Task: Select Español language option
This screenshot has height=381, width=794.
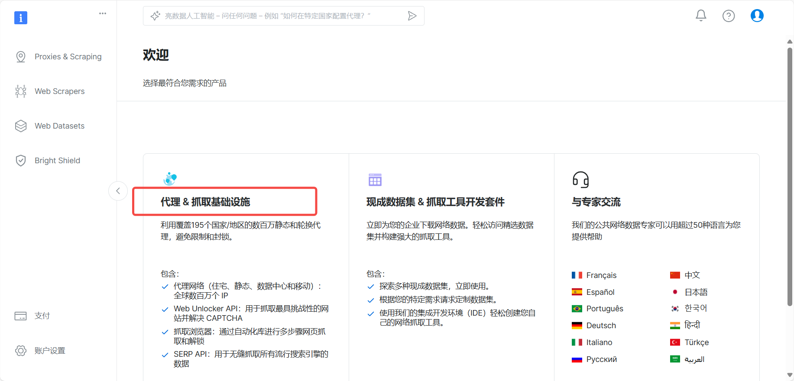Action: point(600,292)
